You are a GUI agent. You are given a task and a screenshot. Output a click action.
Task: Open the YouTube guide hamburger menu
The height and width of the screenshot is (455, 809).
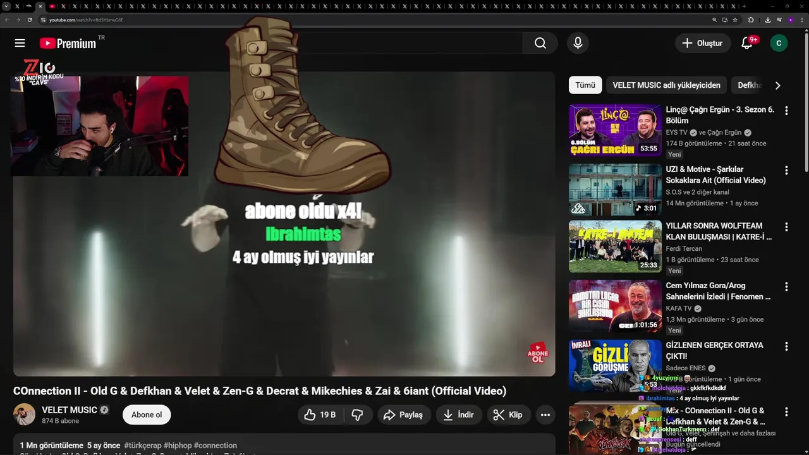pyautogui.click(x=20, y=43)
